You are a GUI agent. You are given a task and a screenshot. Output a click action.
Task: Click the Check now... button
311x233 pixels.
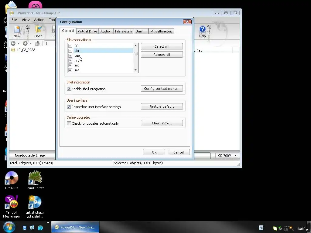point(162,123)
